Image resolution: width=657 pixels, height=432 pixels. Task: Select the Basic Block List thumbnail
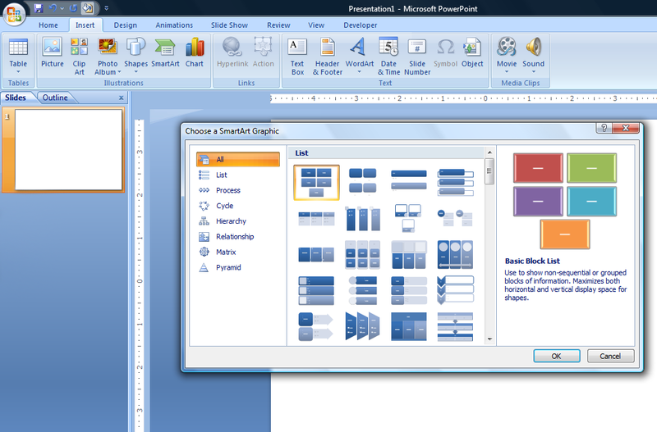[x=316, y=182]
